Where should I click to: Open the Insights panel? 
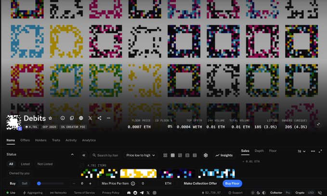point(224,155)
